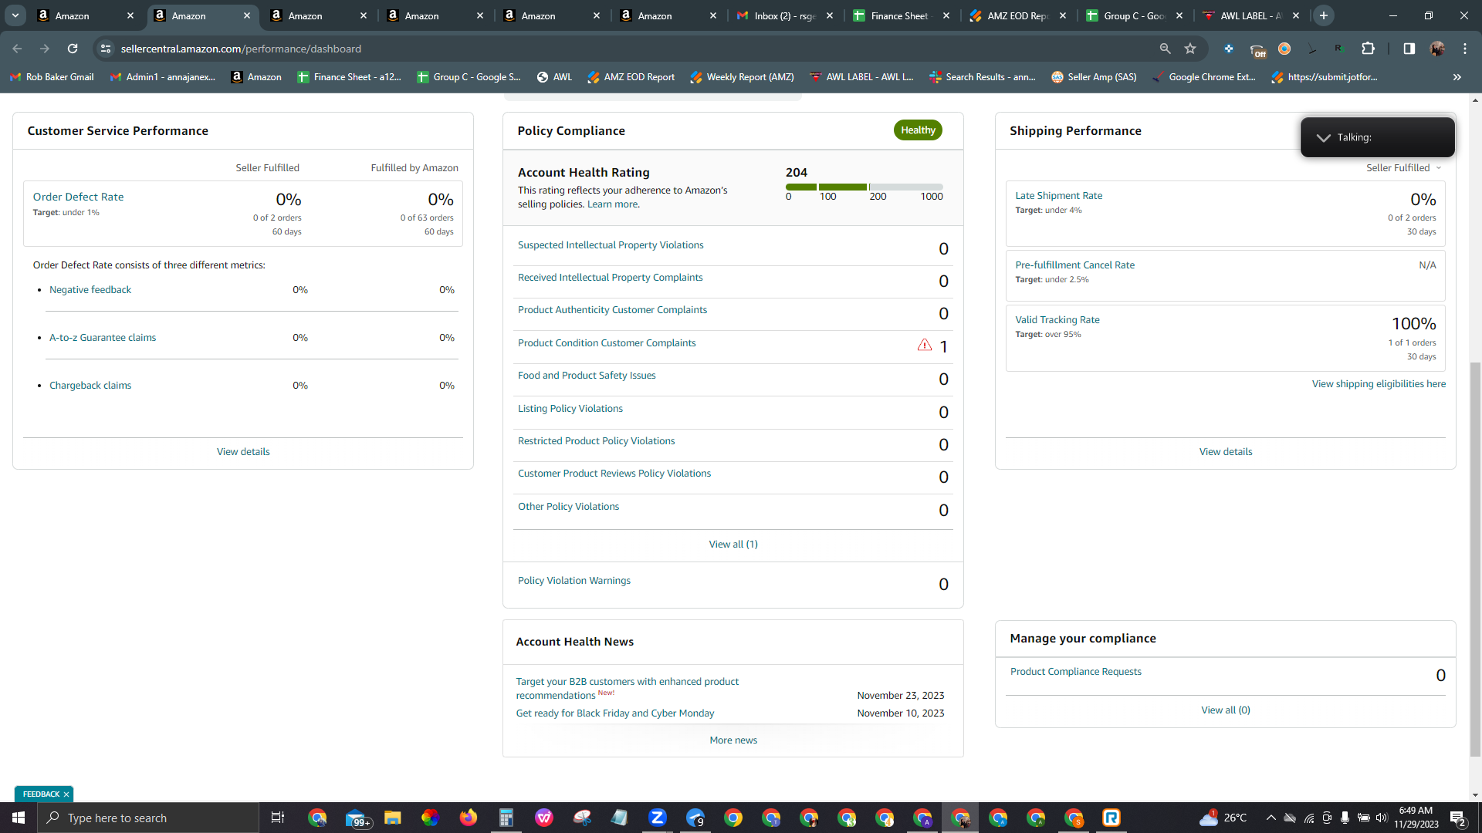Viewport: 1482px width, 833px height.
Task: Click View details under Customer Service Performance
Action: point(243,452)
